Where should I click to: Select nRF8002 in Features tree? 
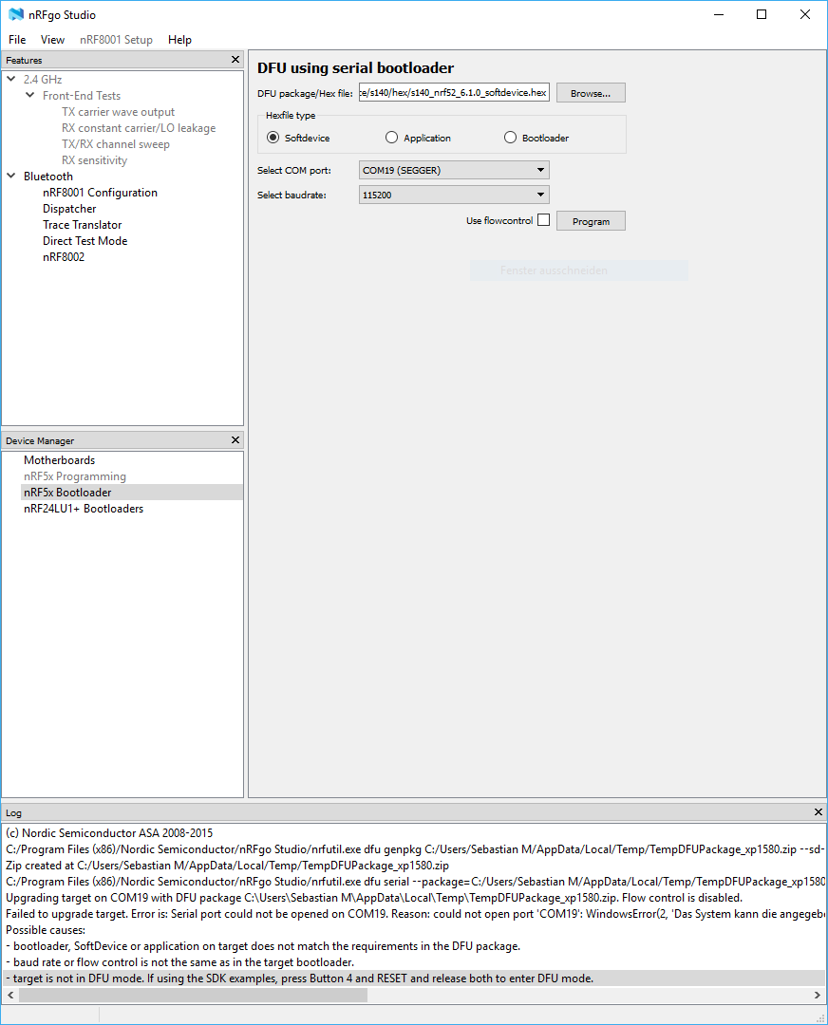pos(64,257)
